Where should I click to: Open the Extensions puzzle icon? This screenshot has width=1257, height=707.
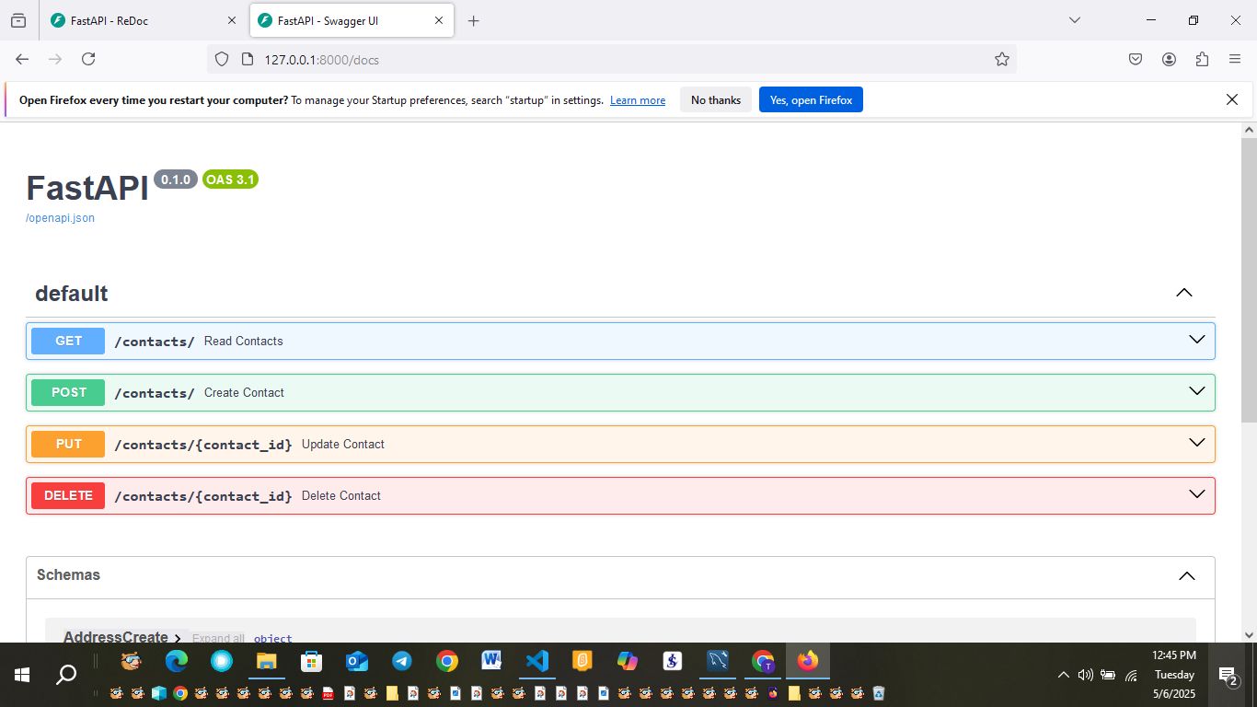click(x=1202, y=59)
